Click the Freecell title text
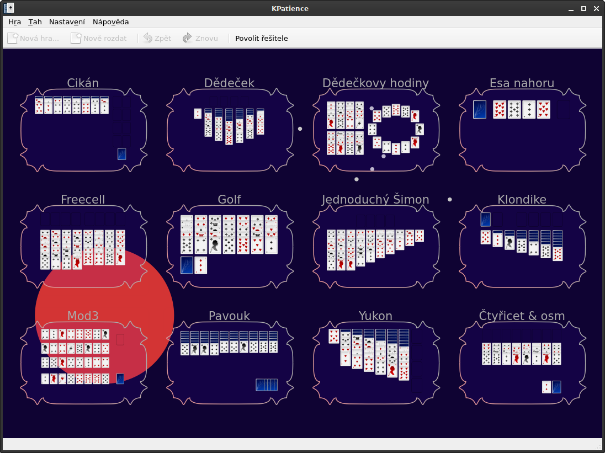The image size is (605, 453). pyautogui.click(x=83, y=199)
